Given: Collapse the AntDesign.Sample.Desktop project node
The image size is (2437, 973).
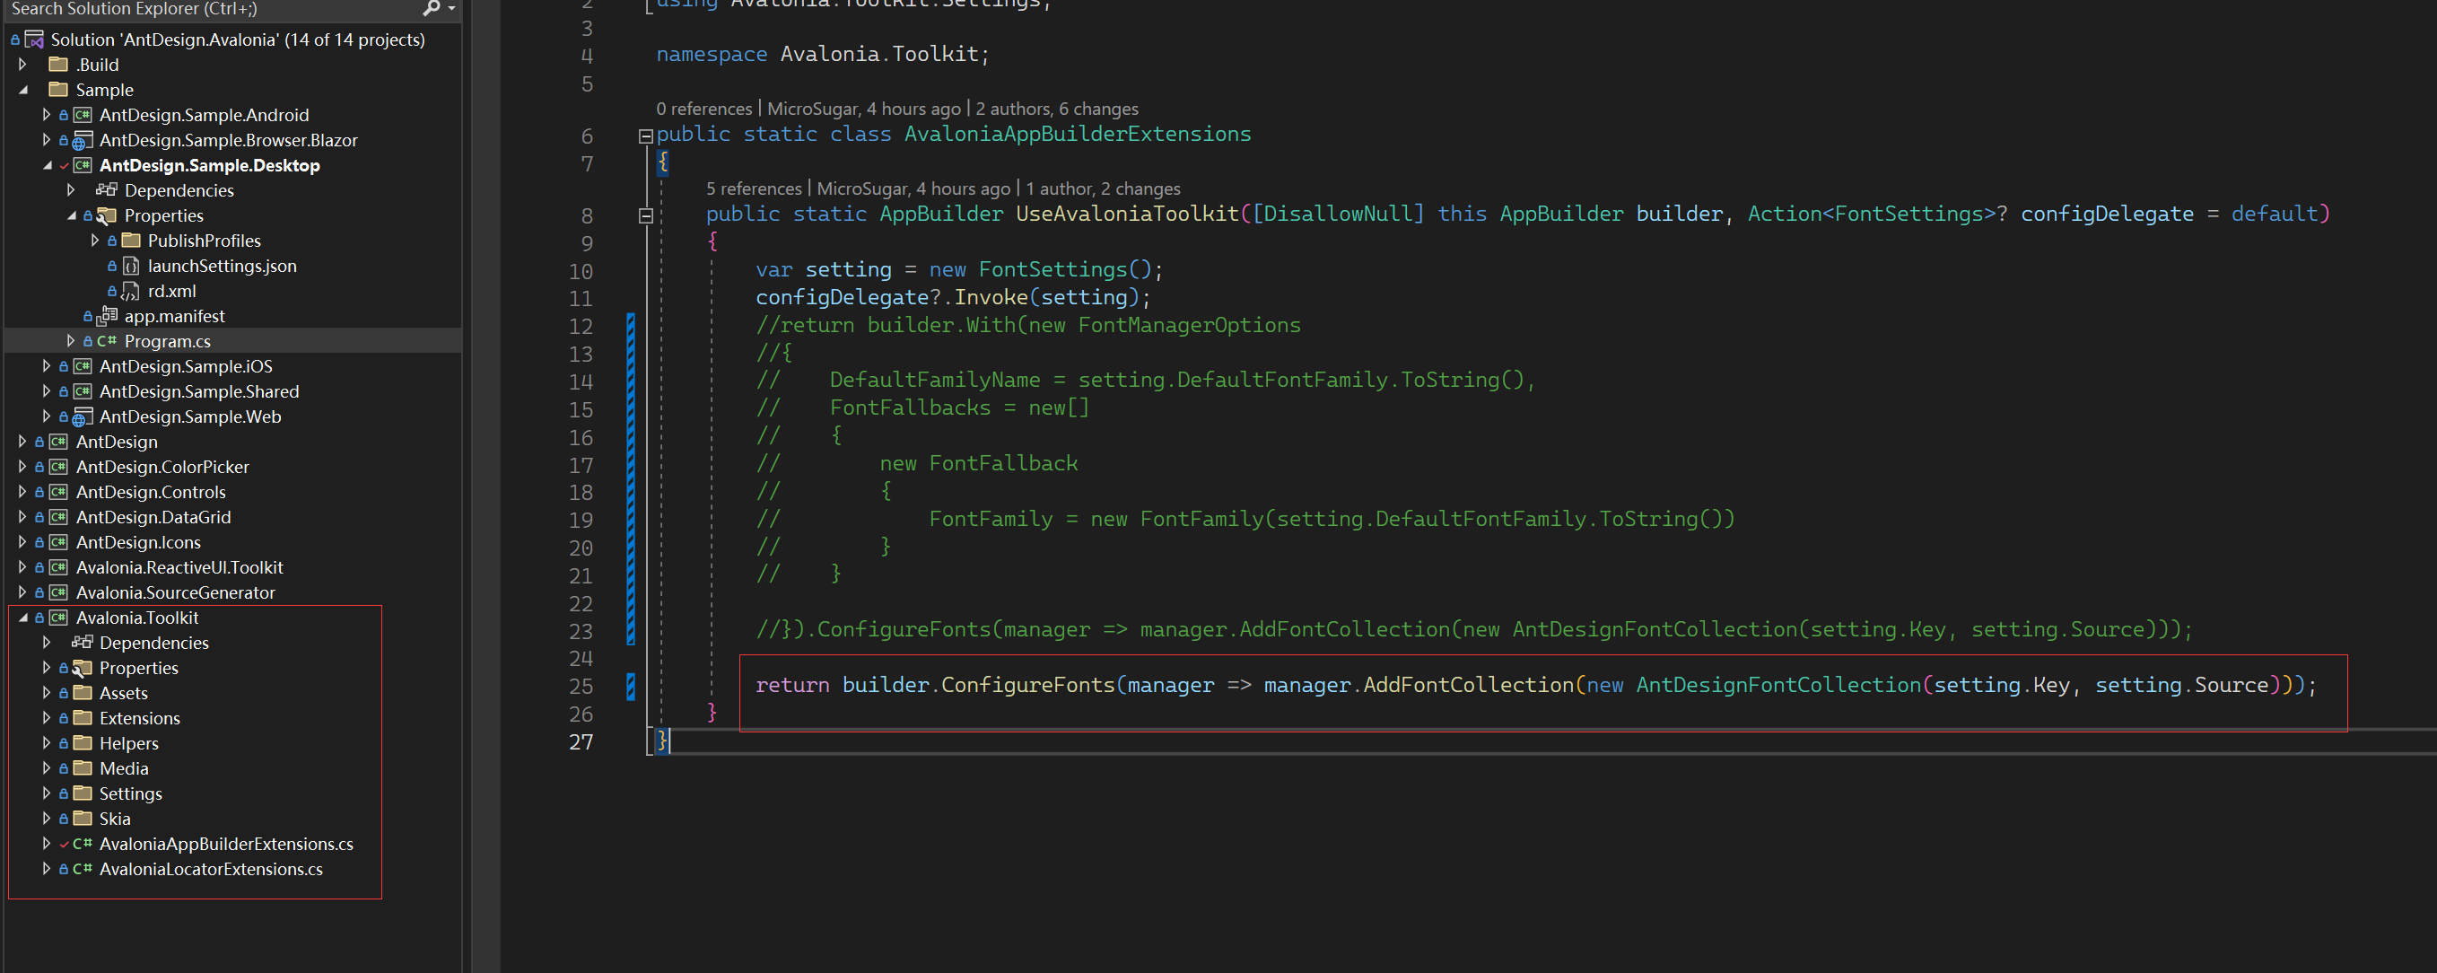Looking at the screenshot, I should 48,164.
